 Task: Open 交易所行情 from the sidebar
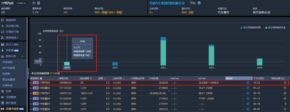pyautogui.click(x=12, y=32)
